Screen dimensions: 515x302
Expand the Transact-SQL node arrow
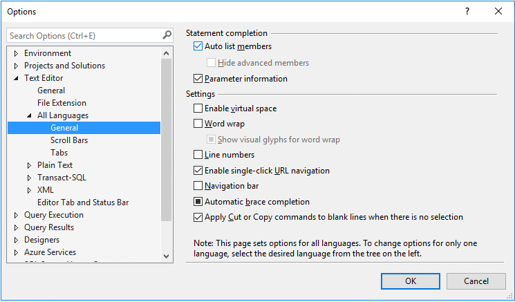(30, 178)
